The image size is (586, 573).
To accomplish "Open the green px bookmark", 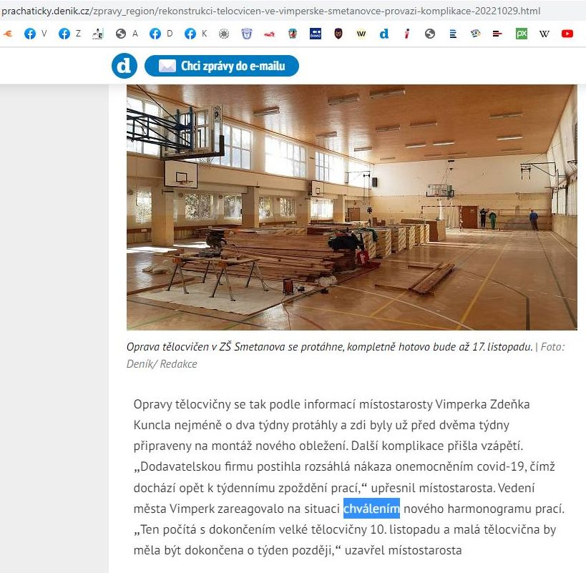I will pyautogui.click(x=522, y=34).
